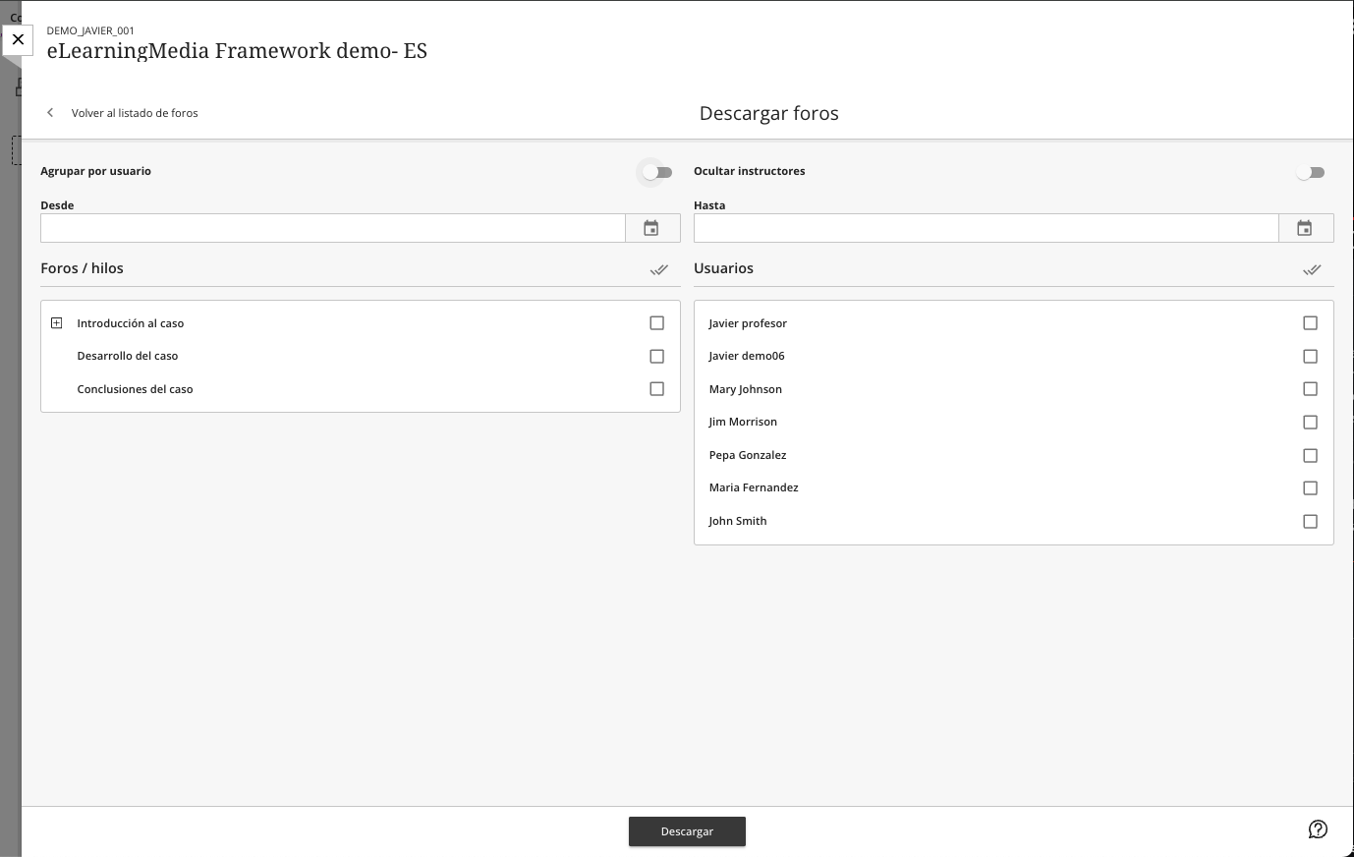Viewport: 1354px width, 857px height.
Task: Select Pepa Gonzalez user checkbox
Action: click(1311, 455)
